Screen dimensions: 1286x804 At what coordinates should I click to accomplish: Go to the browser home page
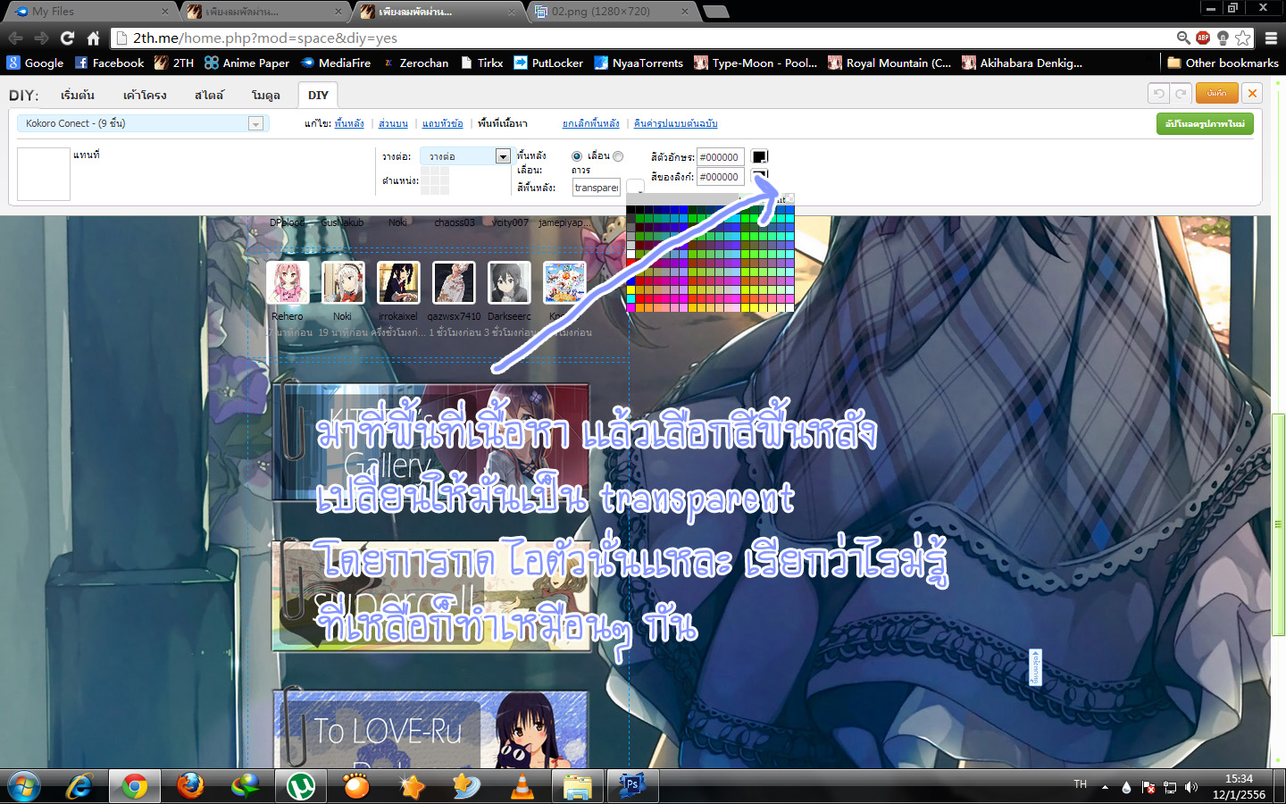(93, 38)
